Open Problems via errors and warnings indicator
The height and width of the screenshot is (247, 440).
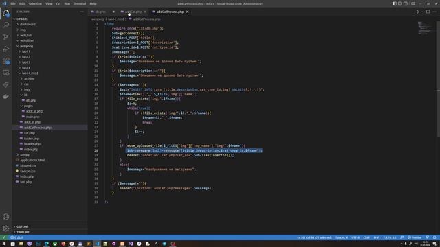pos(16,237)
